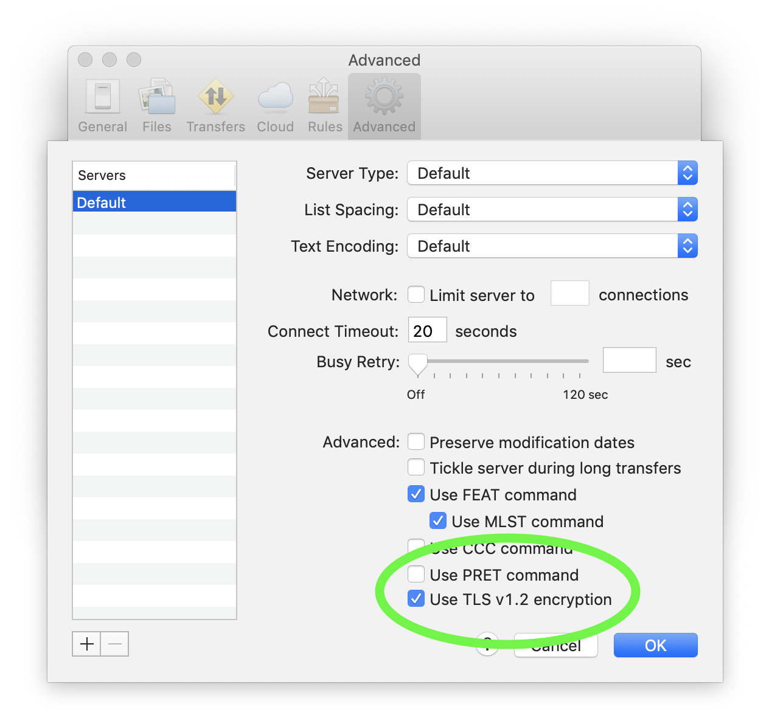Add a new server with plus button
Viewport: 769px width, 715px height.
(x=87, y=644)
